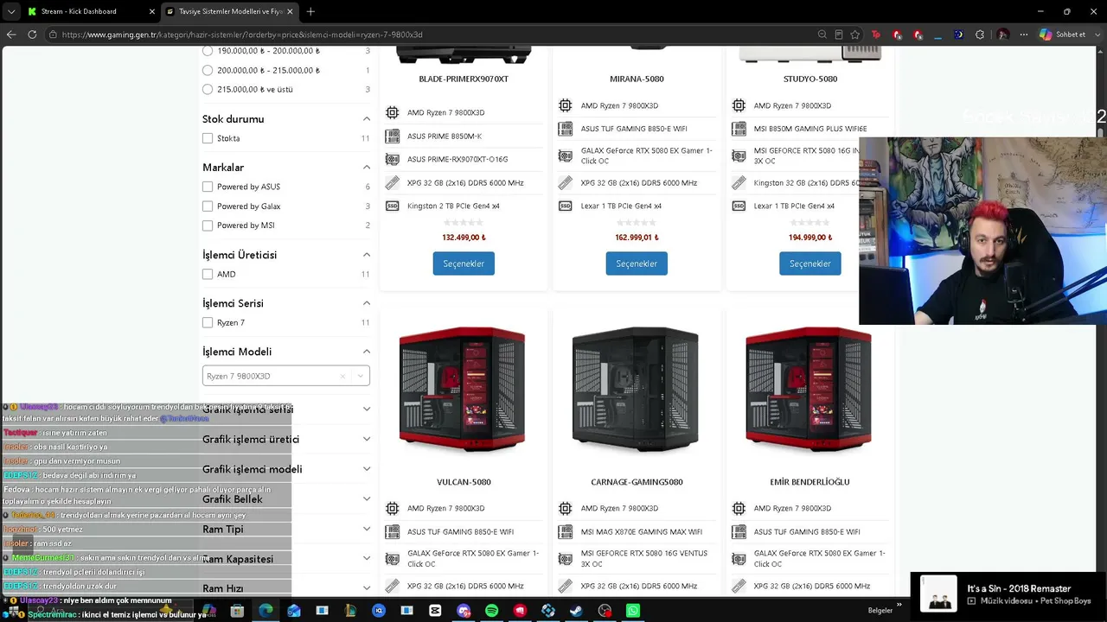Screen dimensions: 1107x622
Task: Expand the Grafik Bellek filter section
Action: 367,498
